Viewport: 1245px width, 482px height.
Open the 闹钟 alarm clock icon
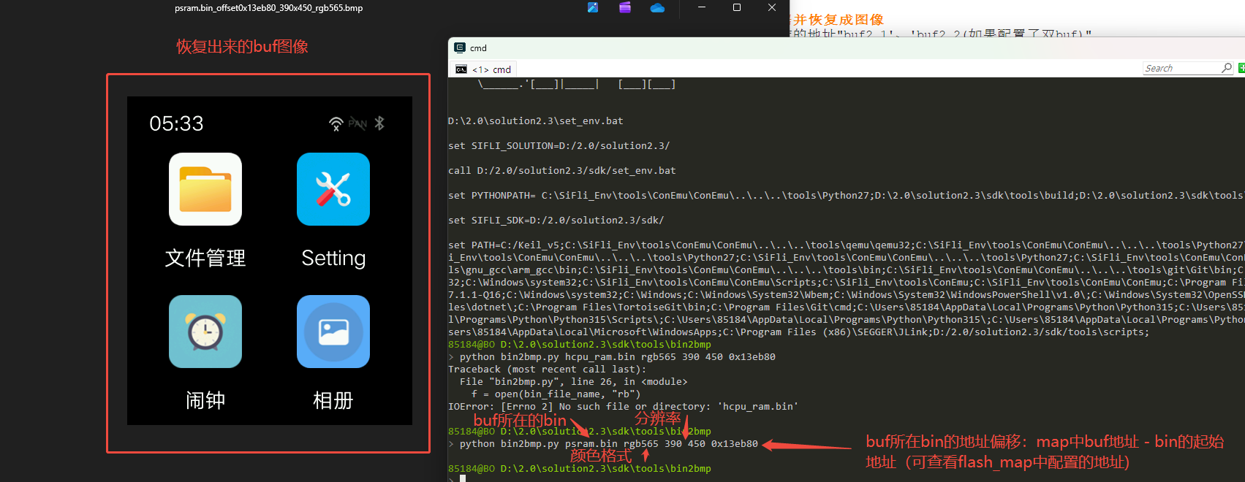tap(205, 332)
